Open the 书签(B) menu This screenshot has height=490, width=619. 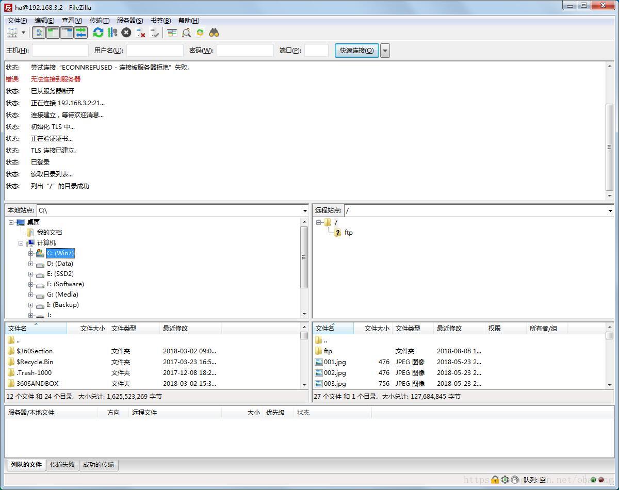click(160, 20)
